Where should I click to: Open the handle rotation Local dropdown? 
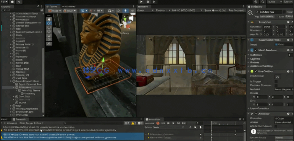point(69,11)
